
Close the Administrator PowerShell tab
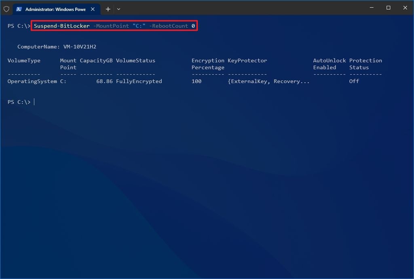[x=93, y=9]
